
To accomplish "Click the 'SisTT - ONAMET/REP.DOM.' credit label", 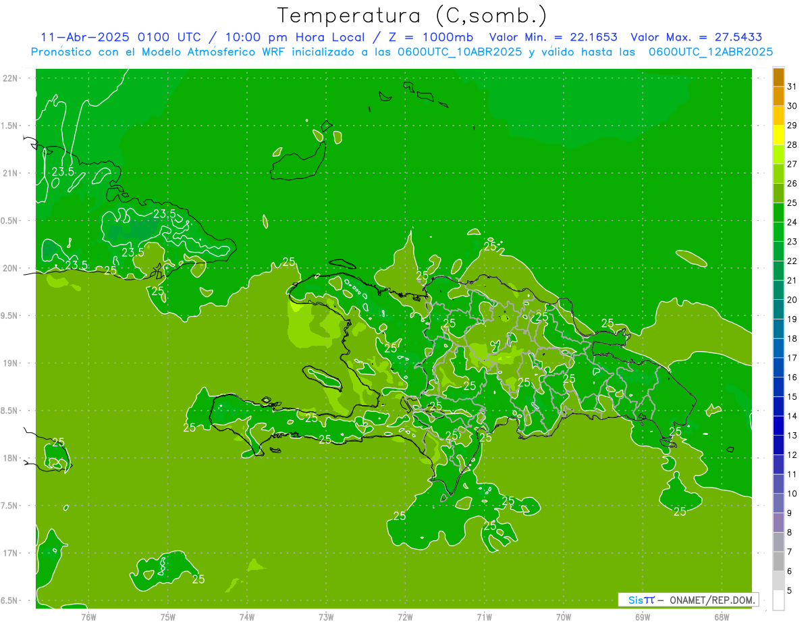I will (x=688, y=600).
